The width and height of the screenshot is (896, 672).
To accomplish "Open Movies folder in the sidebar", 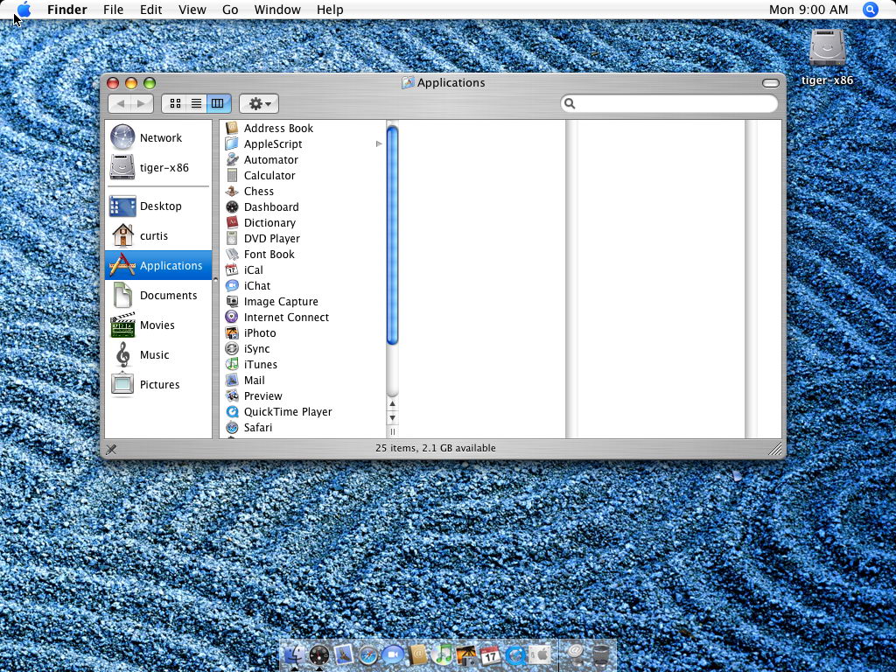I will click(x=158, y=325).
